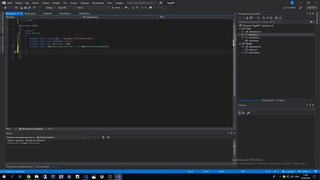Toggle word wrap in Output panel

click(x=108, y=137)
